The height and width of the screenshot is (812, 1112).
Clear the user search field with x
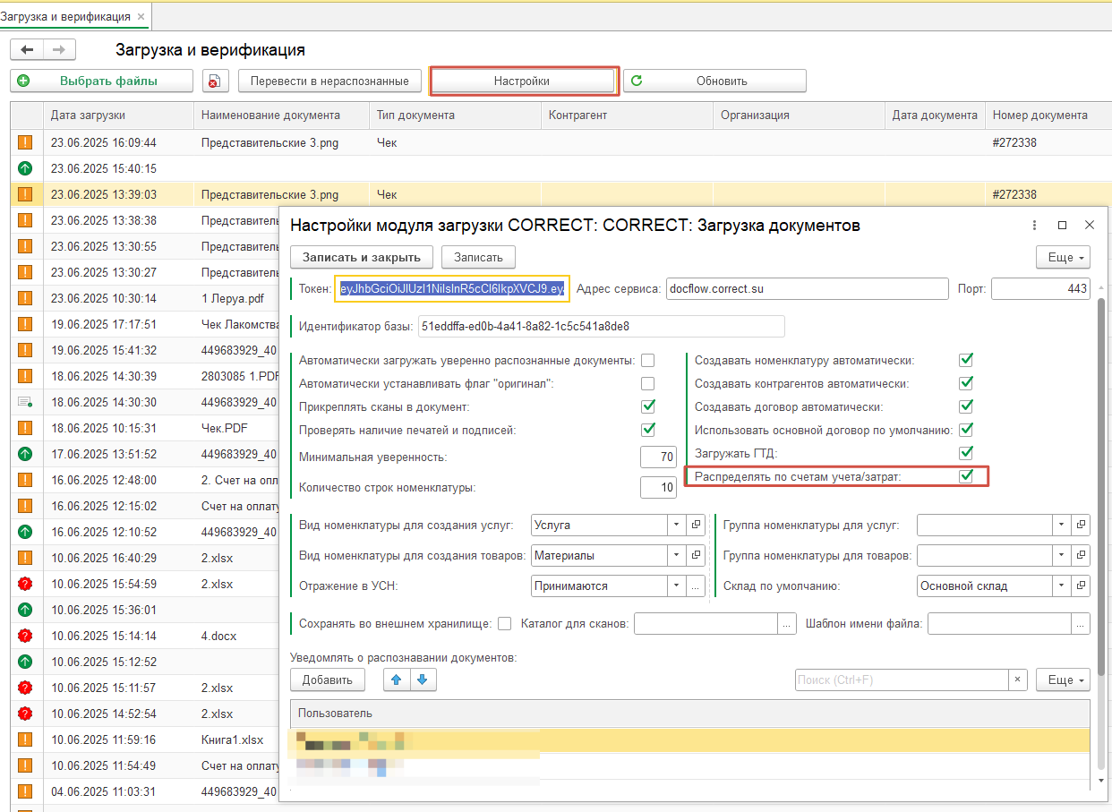tap(1017, 680)
